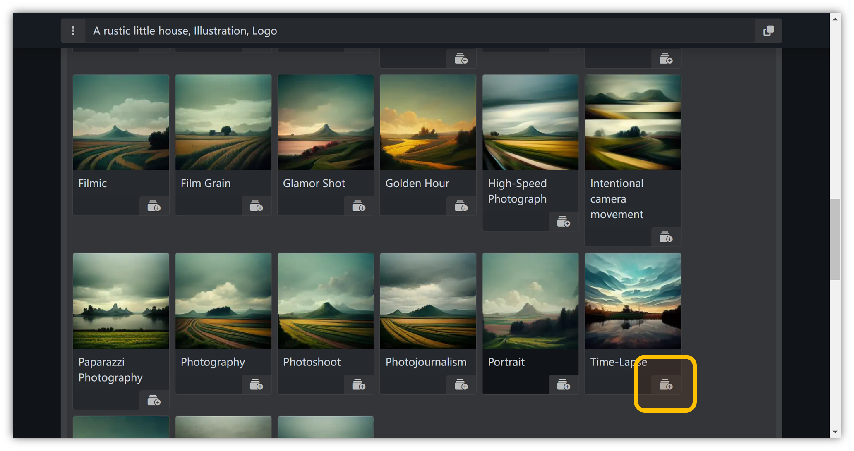Add Intentional camera movement via its icon
The height and width of the screenshot is (451, 854).
pos(666,237)
